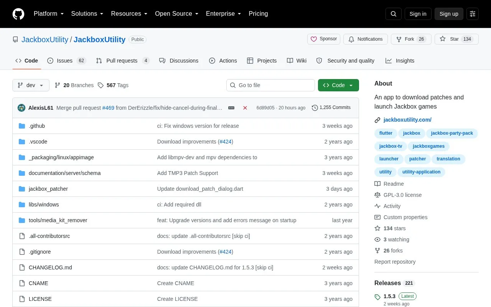This screenshot has height=307, width=491.
Task: Click the Readme book icon
Action: click(x=377, y=184)
